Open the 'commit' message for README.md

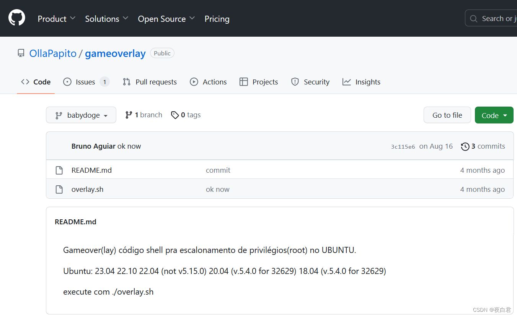coord(218,170)
